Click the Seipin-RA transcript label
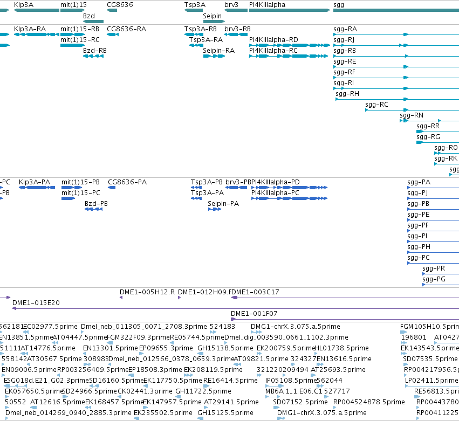This screenshot has width=459, height=421. [x=219, y=51]
